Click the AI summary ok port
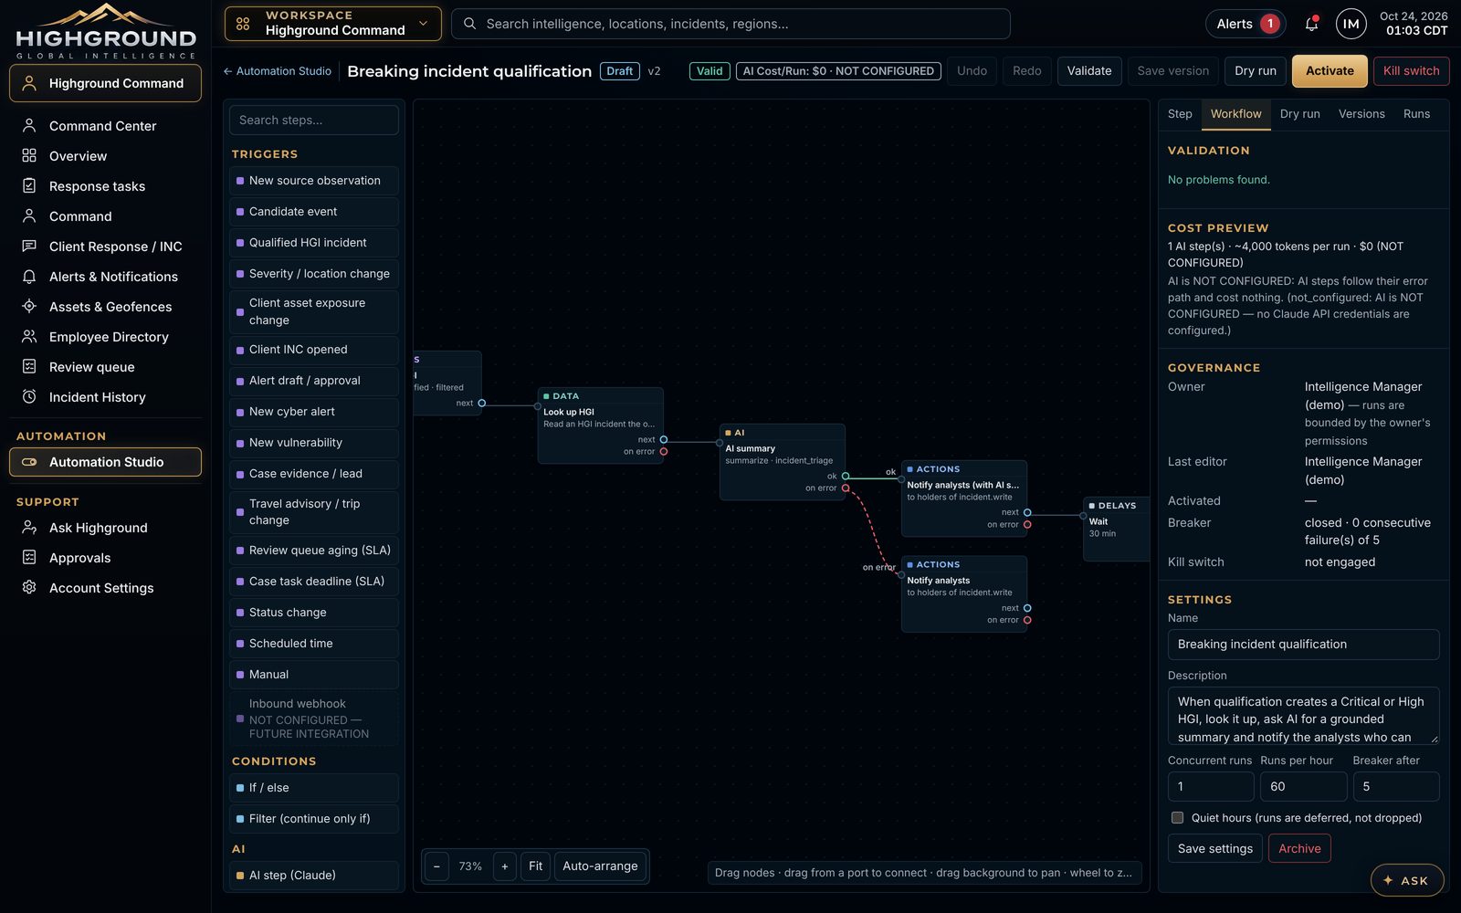This screenshot has height=913, width=1461. (x=846, y=476)
